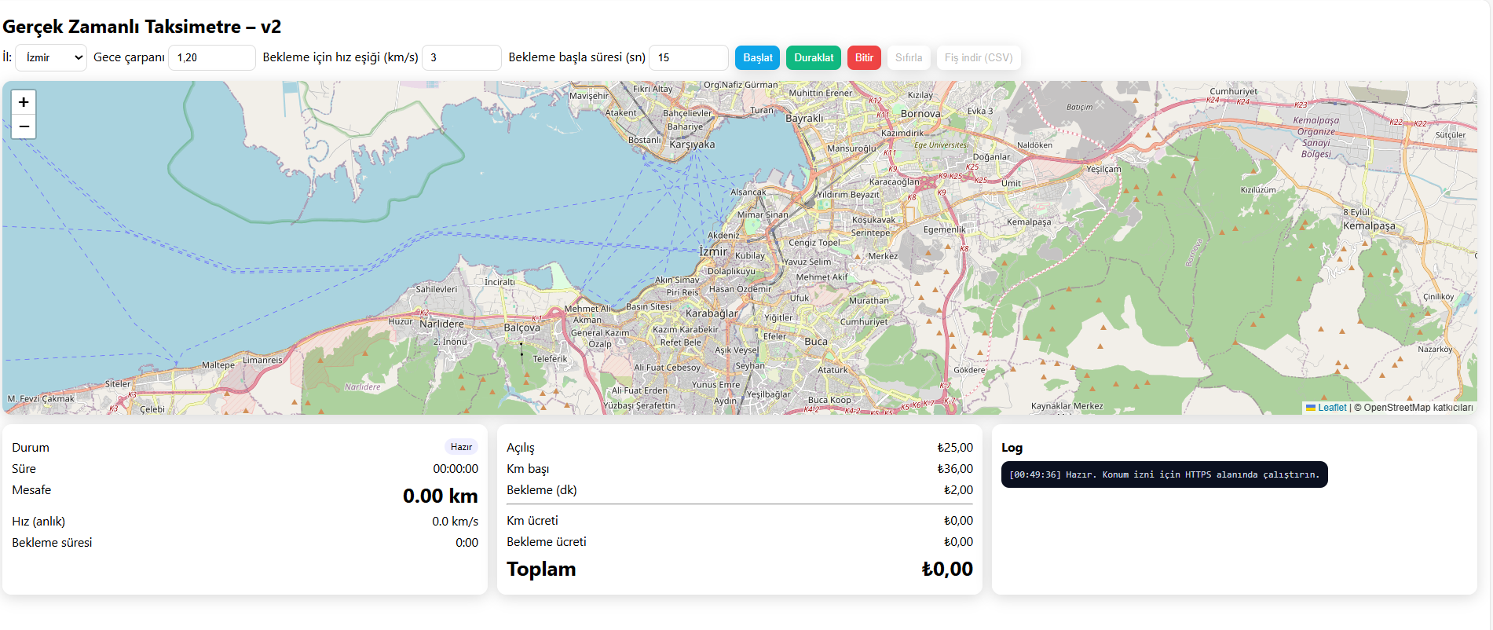Viewport: 1493px width, 630px height.
Task: Open the Leaflet attribution link
Action: pyautogui.click(x=1332, y=408)
